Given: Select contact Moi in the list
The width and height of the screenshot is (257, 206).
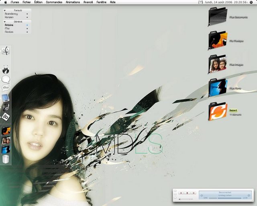Looking at the screenshot, I should 17,29.
